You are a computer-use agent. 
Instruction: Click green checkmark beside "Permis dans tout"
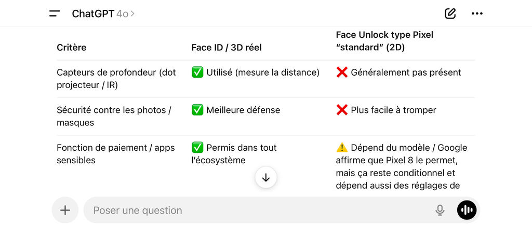[197, 148]
